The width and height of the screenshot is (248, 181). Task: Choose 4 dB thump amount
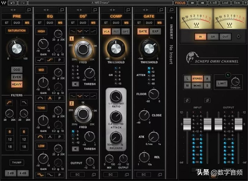click(23, 173)
